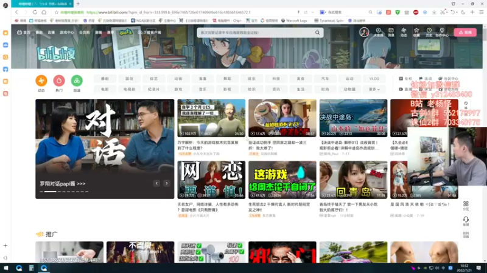
Task: Click the browser undo close-tab icon
Action: [453, 12]
